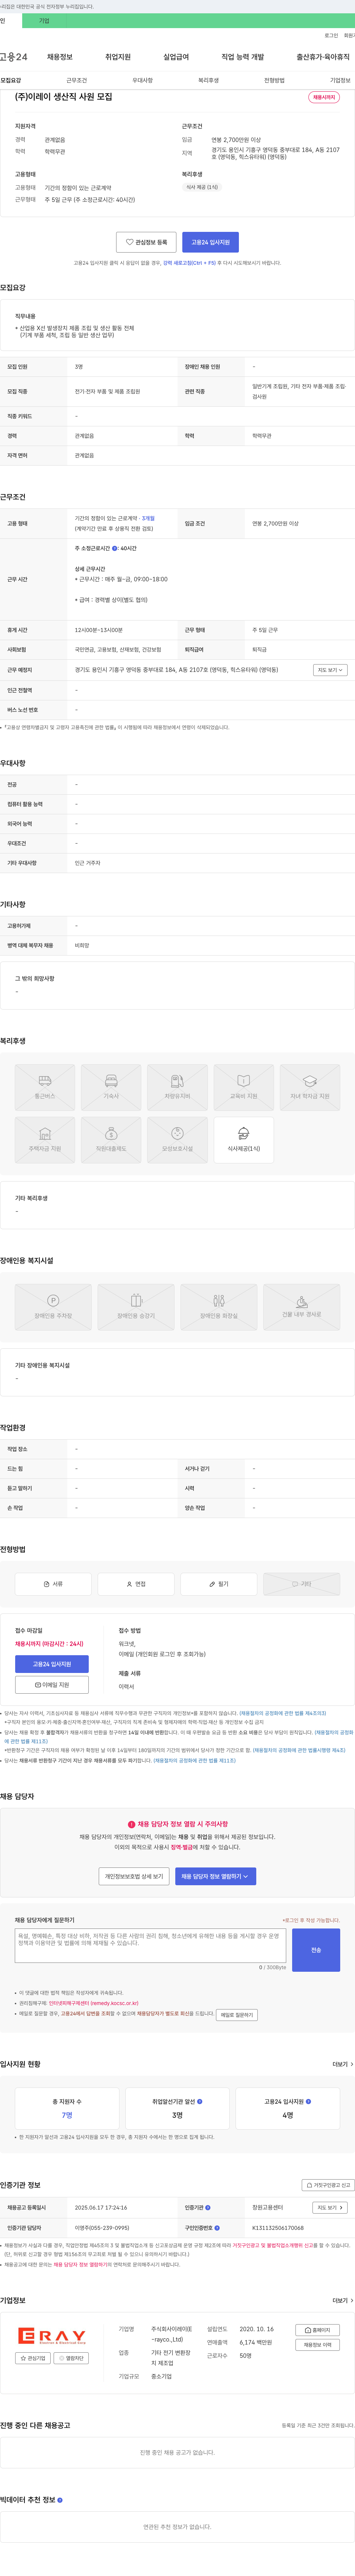Add company with 관심기업 button
Viewport: 355px width, 2576px height.
[33, 2358]
